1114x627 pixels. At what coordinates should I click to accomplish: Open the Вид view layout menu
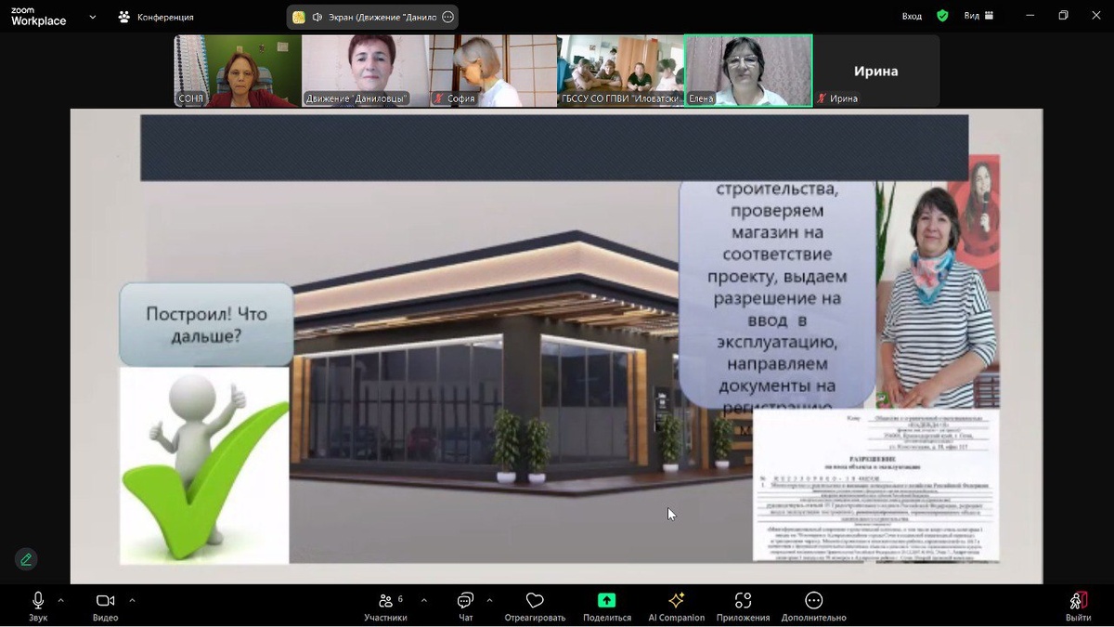[x=978, y=16]
